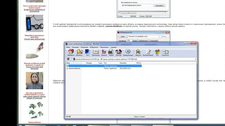Click bold 'скачать Bandicam' text in article
This screenshot has height=126, width=225.
click(114, 26)
